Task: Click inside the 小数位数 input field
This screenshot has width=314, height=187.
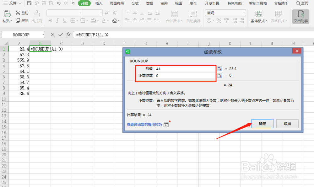Action: pyautogui.click(x=185, y=75)
